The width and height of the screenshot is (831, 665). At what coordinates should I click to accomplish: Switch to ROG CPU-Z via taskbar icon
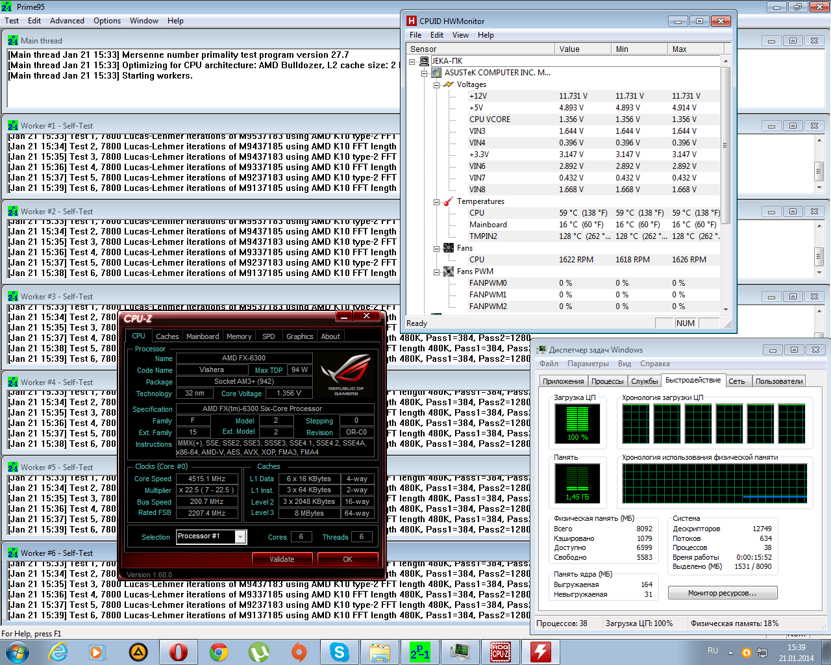[501, 651]
